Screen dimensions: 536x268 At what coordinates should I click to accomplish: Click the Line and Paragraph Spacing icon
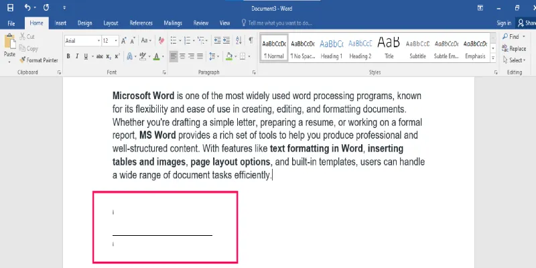pos(212,56)
